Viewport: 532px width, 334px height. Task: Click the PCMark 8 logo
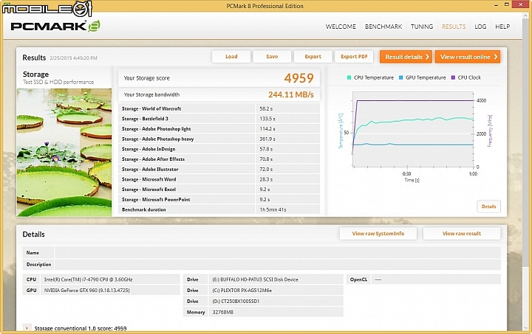pyautogui.click(x=55, y=26)
